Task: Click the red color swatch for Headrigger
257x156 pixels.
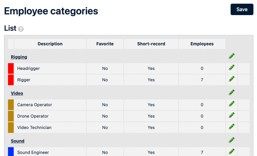Action: tap(11, 68)
